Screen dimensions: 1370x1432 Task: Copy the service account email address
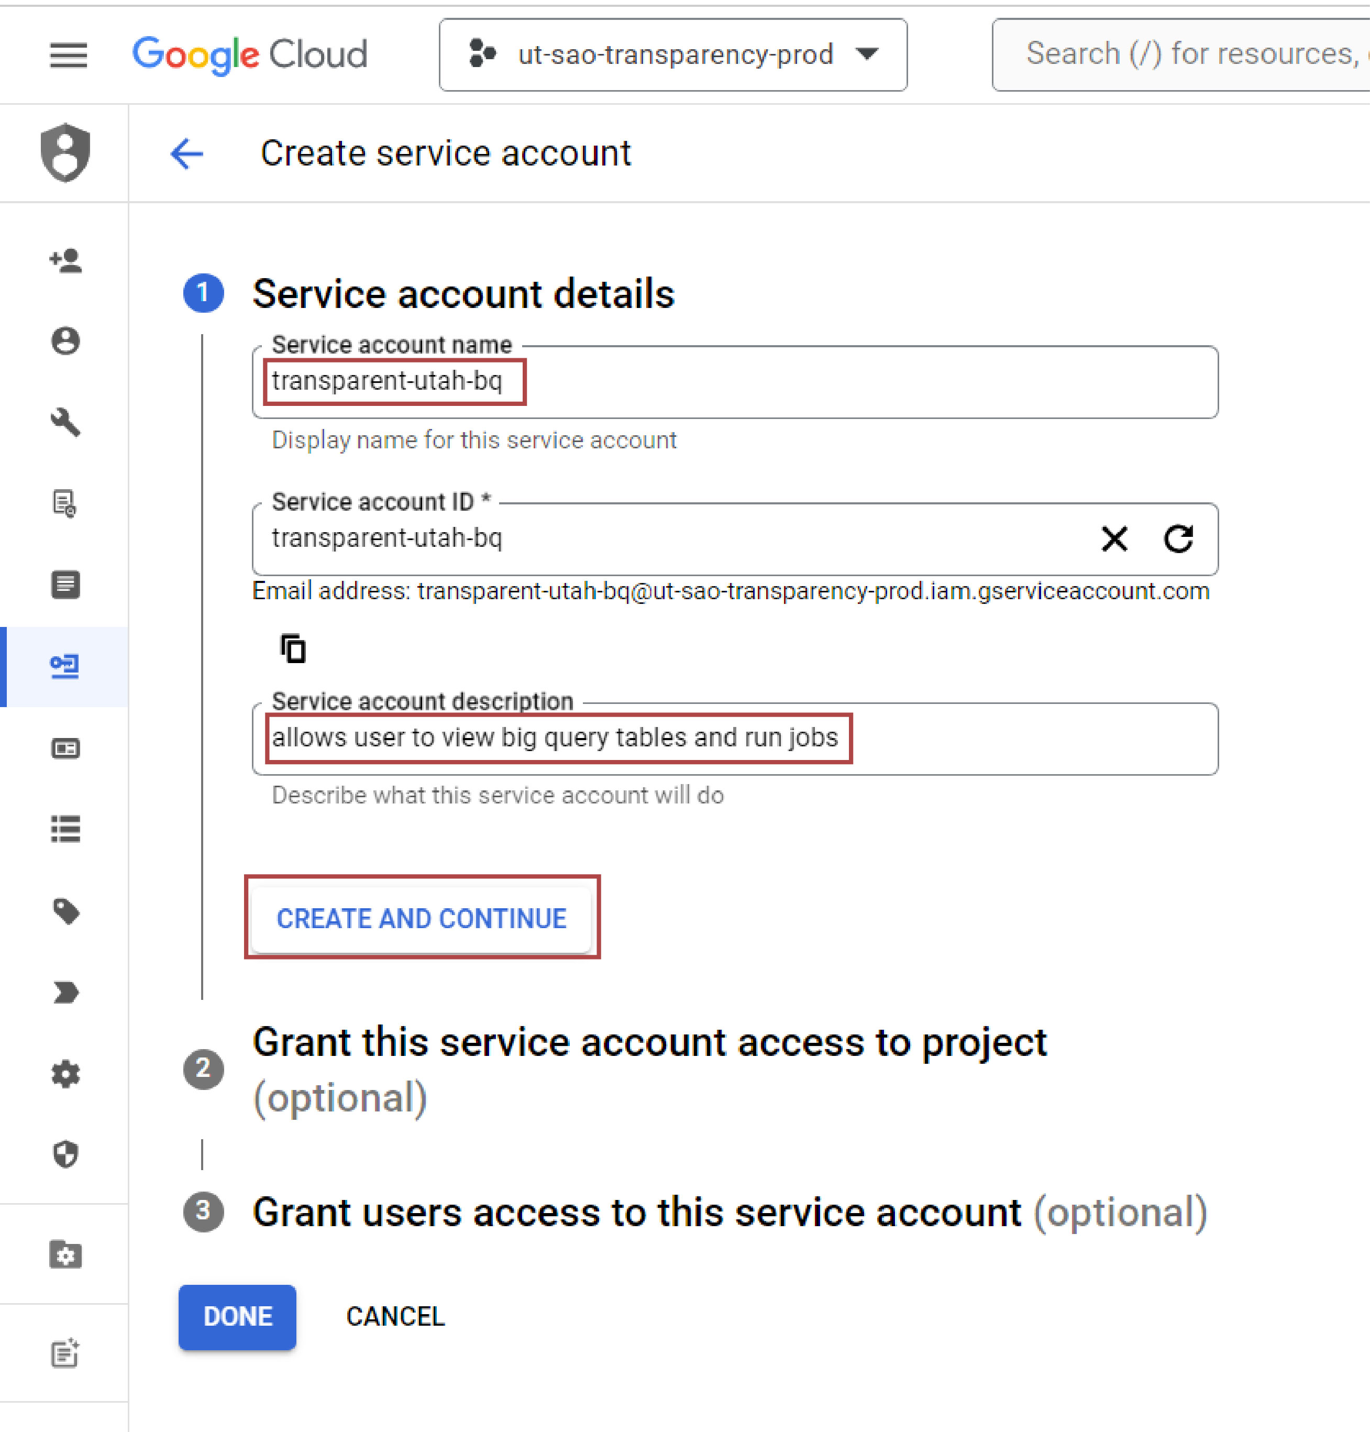pyautogui.click(x=294, y=648)
